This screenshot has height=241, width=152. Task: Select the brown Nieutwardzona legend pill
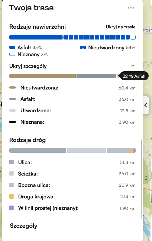coord(12,88)
